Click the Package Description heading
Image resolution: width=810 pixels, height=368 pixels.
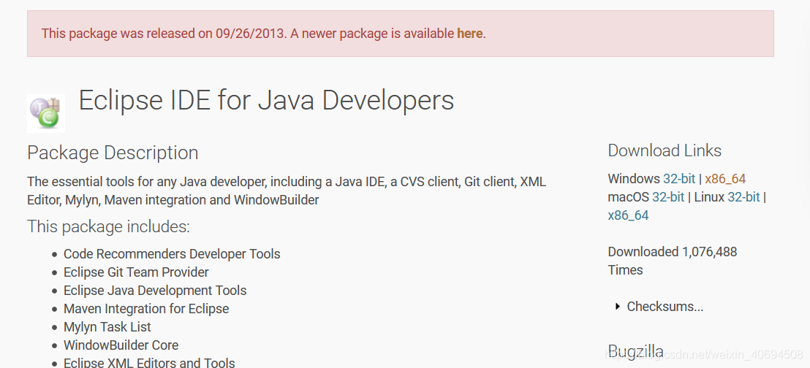pyautogui.click(x=113, y=153)
